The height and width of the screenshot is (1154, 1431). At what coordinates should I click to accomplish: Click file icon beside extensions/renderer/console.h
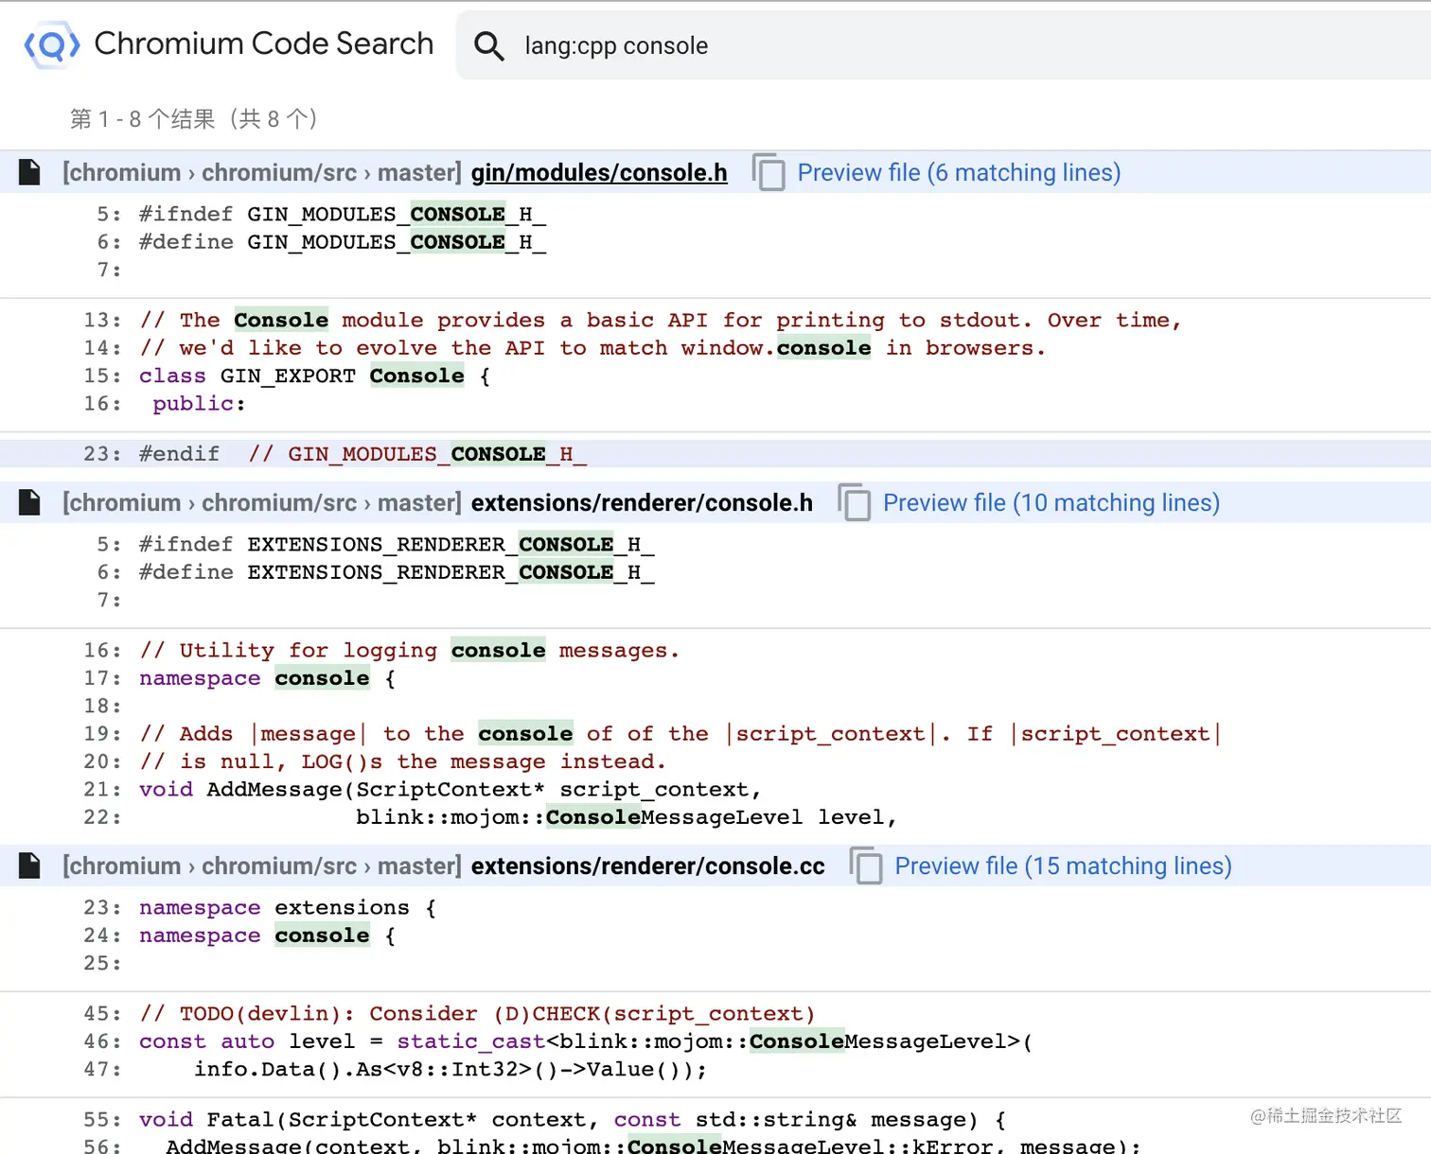click(x=30, y=502)
